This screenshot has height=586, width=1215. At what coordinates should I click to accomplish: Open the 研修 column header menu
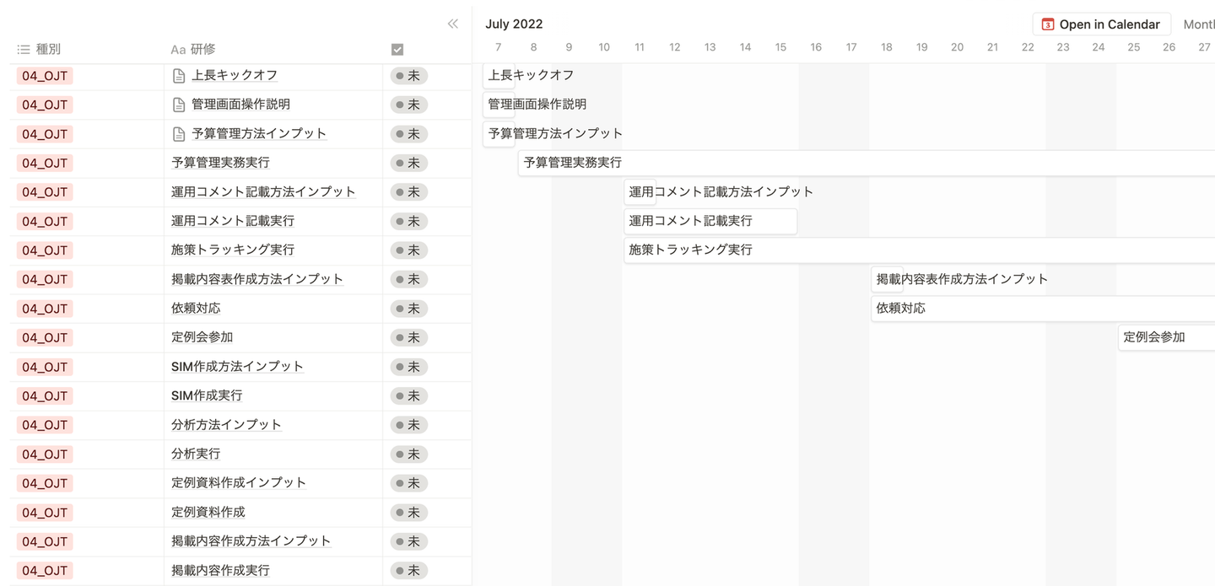(x=203, y=50)
